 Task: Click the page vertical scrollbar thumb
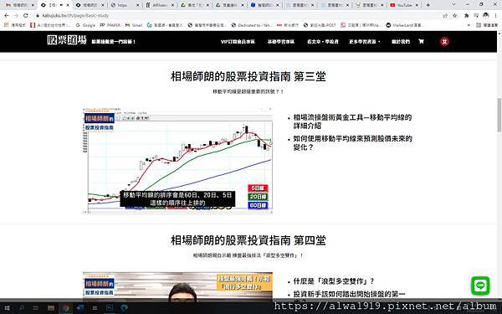[499, 115]
